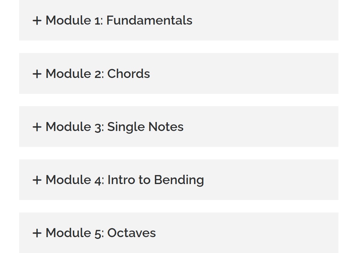Click blank gray area right of Chords title

(x=244, y=73)
